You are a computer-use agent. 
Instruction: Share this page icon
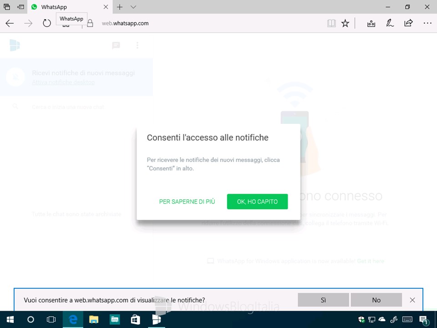click(408, 23)
